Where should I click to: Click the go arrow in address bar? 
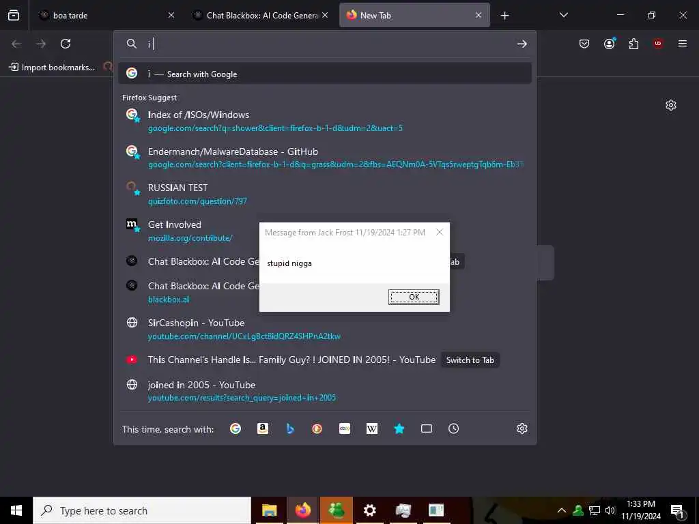(x=522, y=44)
